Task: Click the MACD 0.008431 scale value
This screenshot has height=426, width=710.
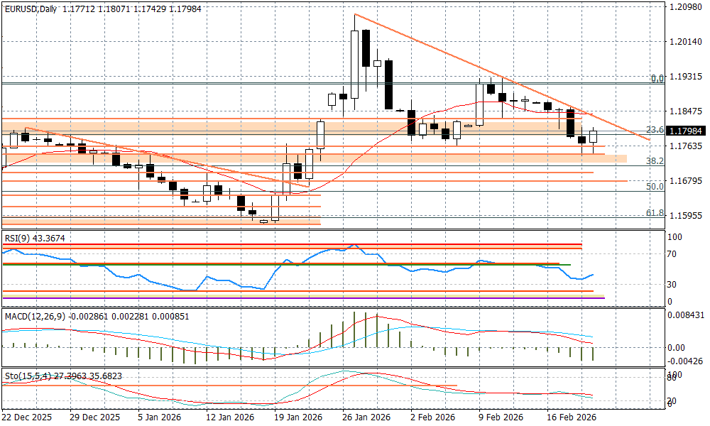Action: (x=685, y=315)
